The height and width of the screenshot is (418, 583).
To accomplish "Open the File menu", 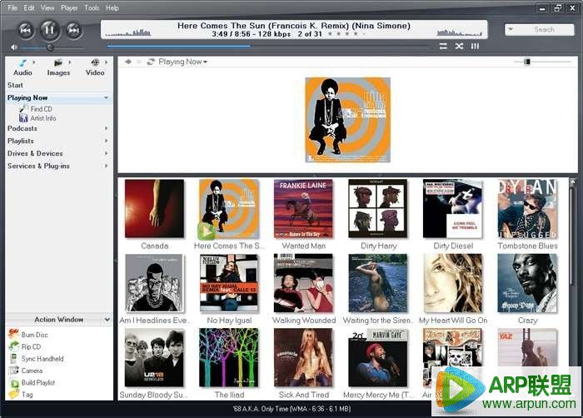I will 12,7.
